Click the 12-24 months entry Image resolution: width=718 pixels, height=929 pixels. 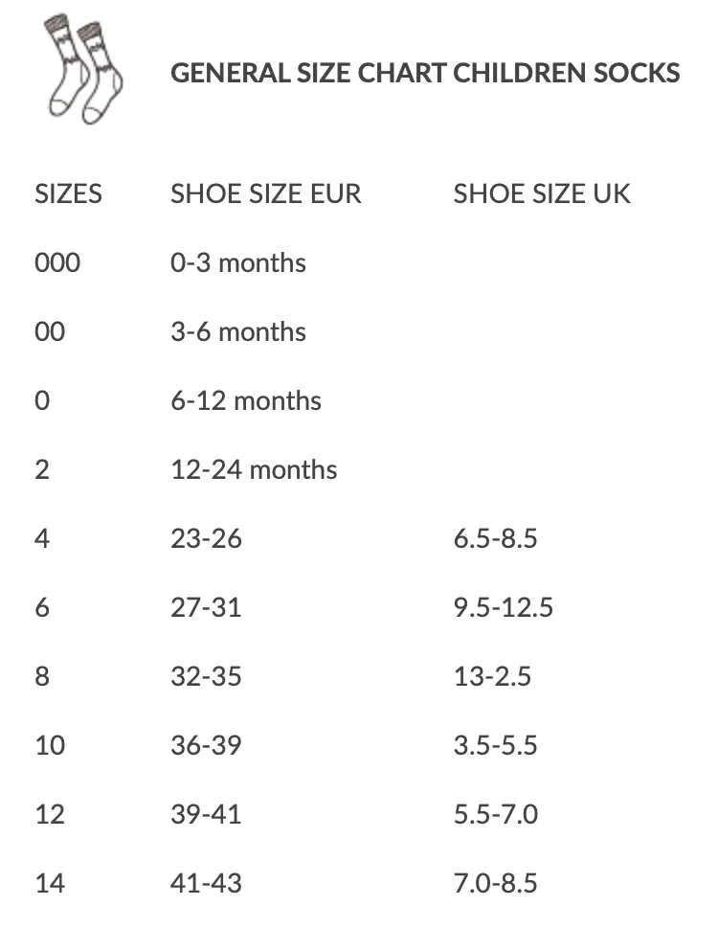tap(254, 470)
